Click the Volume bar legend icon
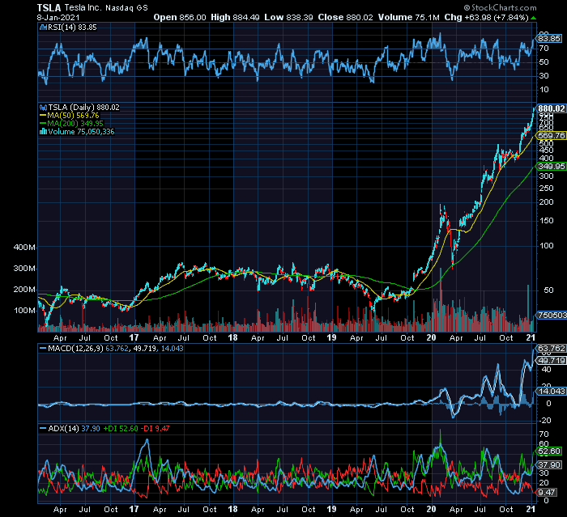The image size is (567, 517). click(x=43, y=132)
